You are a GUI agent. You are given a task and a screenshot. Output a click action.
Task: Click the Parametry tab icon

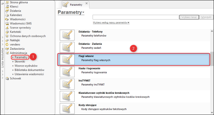coord(65,4)
